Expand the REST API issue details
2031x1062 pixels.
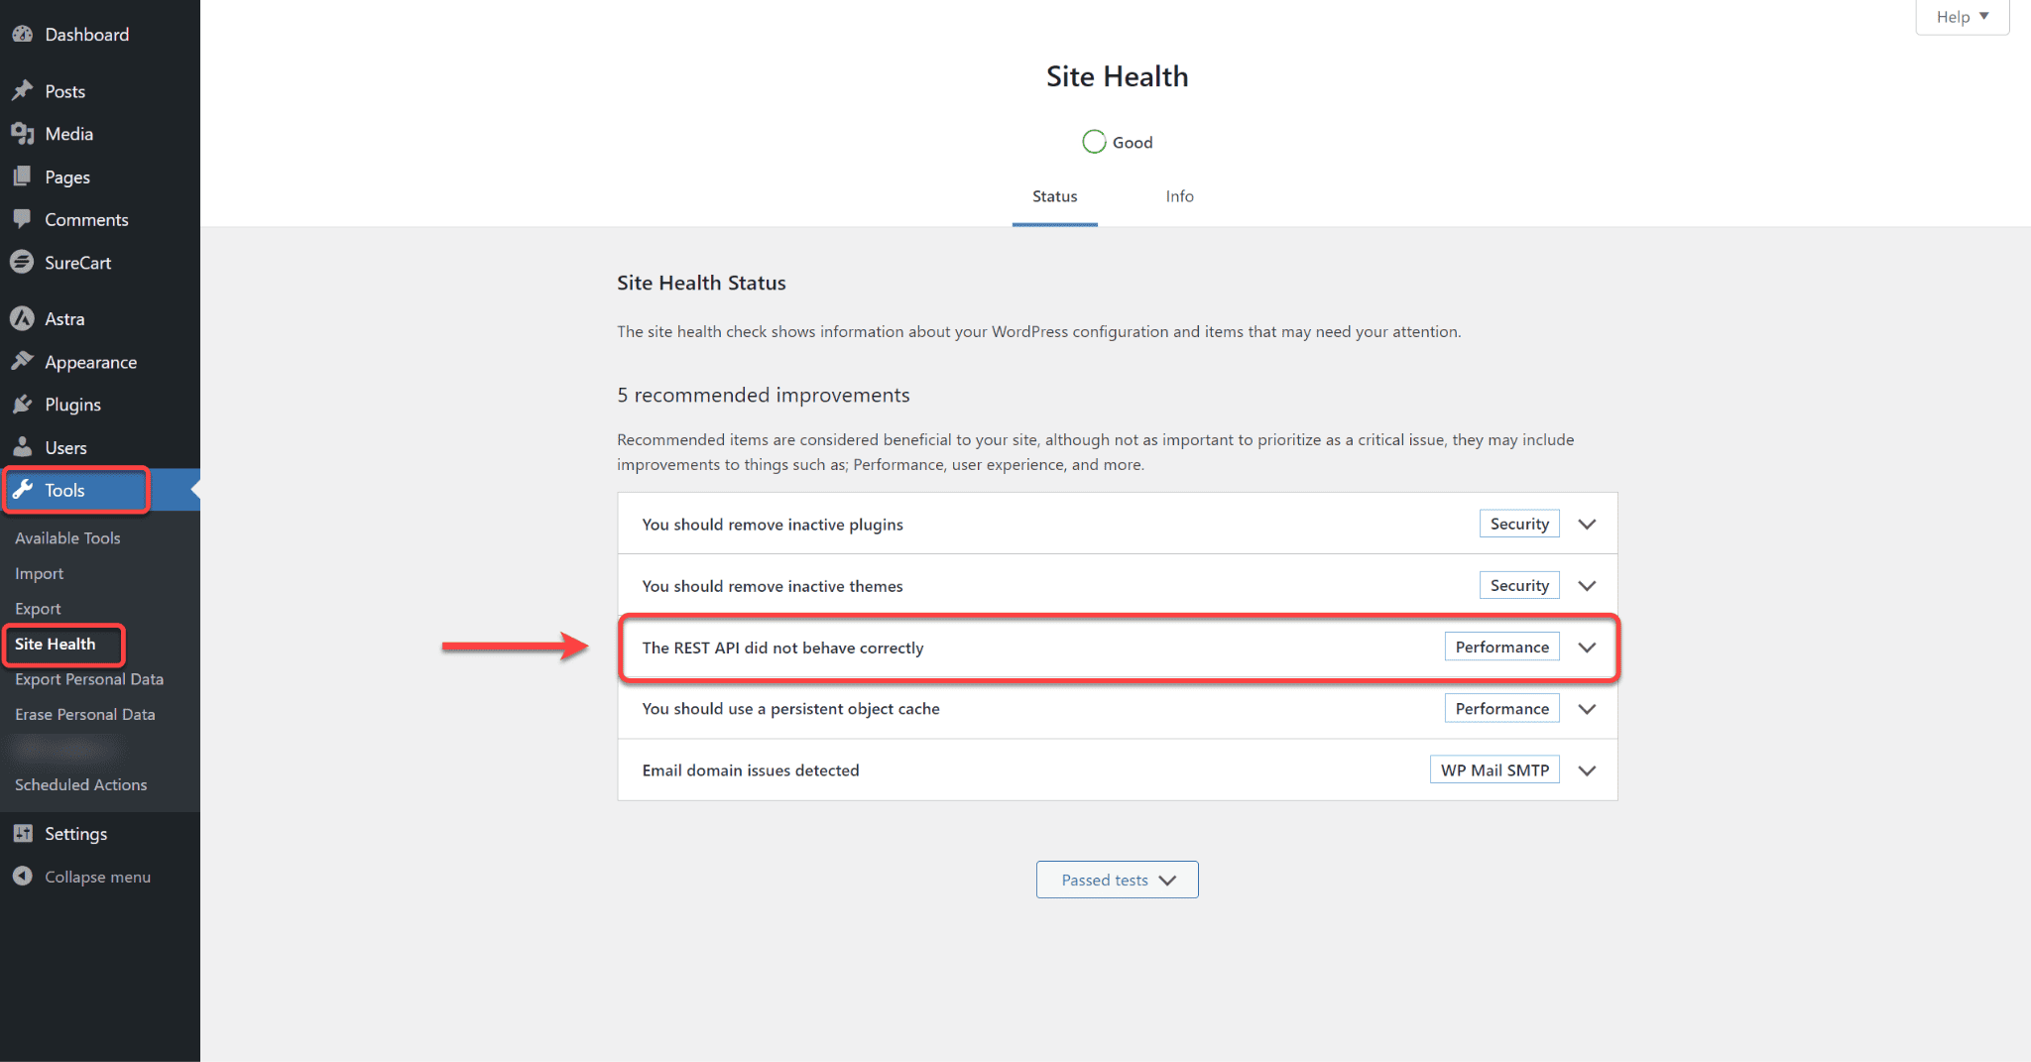pyautogui.click(x=1587, y=648)
